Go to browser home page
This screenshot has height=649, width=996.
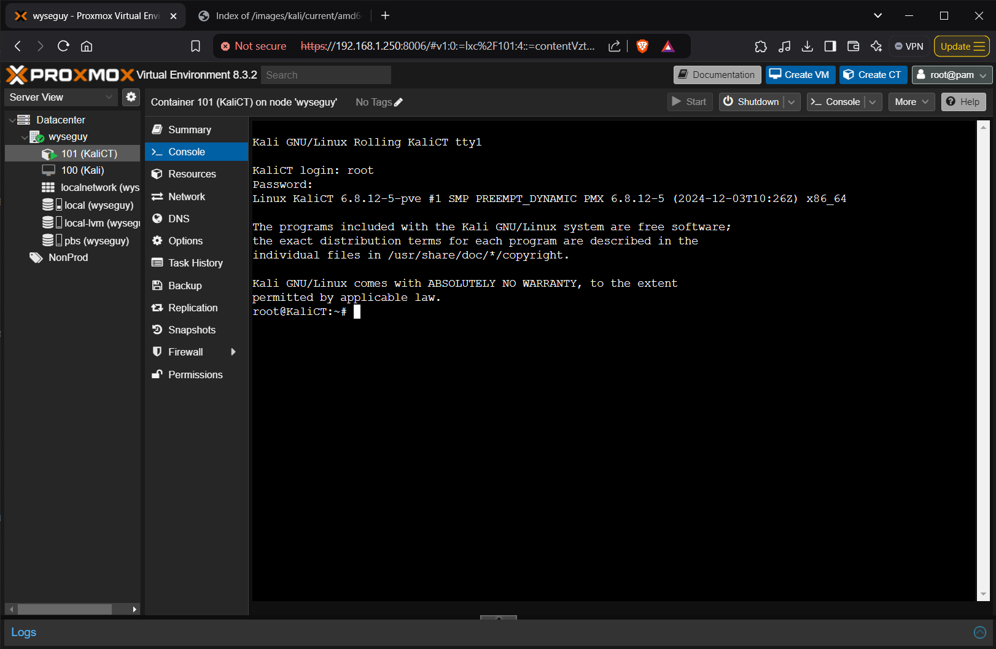coord(87,46)
